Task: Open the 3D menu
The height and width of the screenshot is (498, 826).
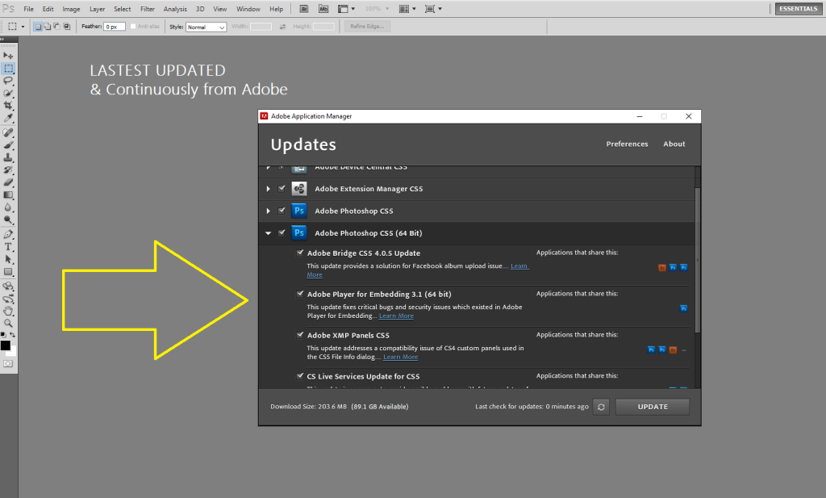Action: [199, 9]
